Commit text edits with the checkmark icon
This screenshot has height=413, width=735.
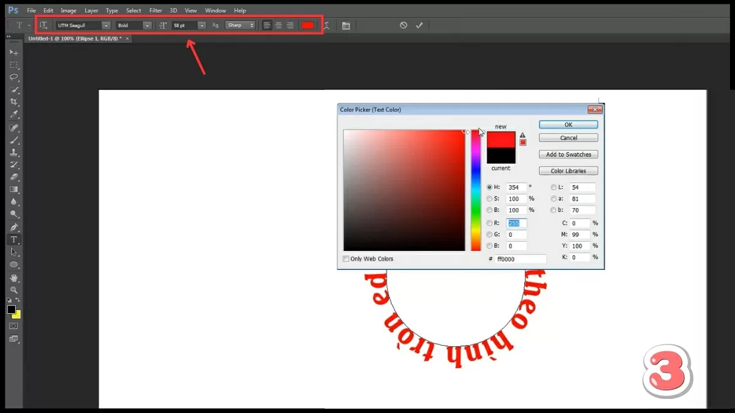coord(419,25)
